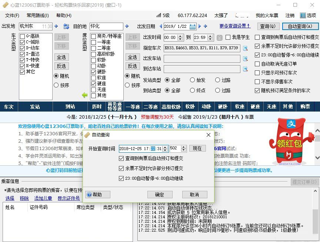Select 终点 arrival station type

coord(192,90)
